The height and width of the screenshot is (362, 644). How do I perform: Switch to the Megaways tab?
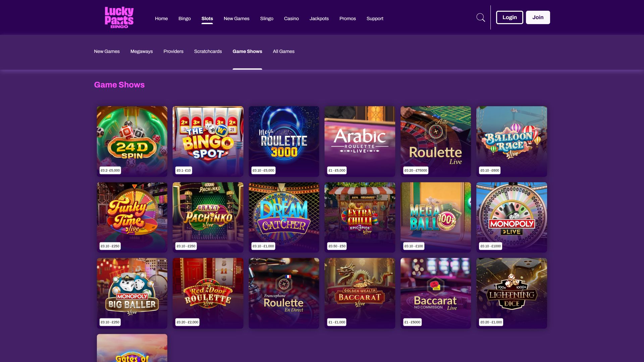(142, 51)
